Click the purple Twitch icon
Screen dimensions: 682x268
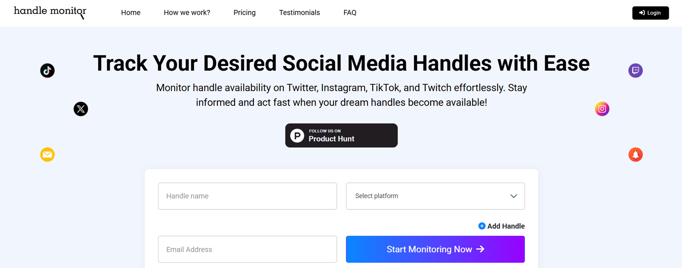[635, 71]
